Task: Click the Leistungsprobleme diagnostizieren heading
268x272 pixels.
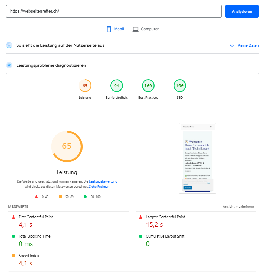Action: [x=51, y=65]
